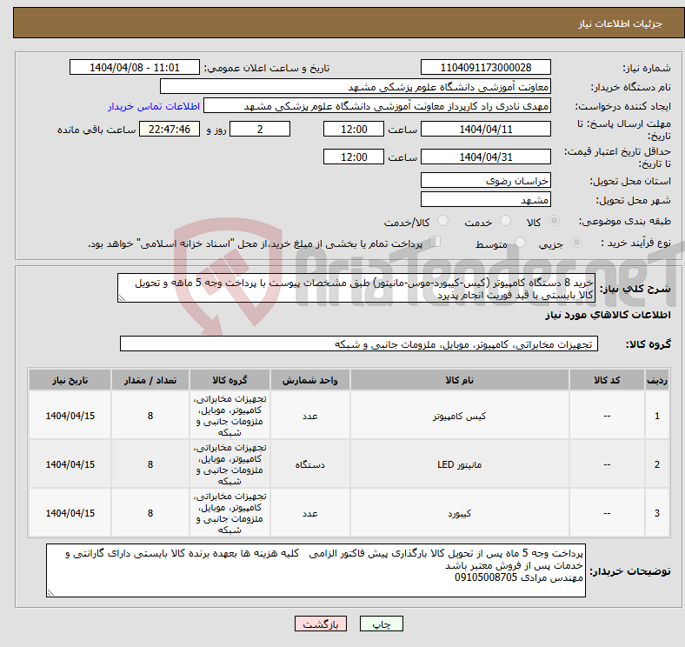Click the need date of the کیس کامپیوتر row

[x=70, y=416]
